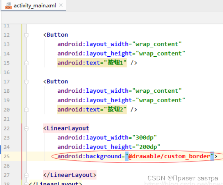Click line number 23 in gutter
This screenshot has height=185, width=223.
coord(6,138)
